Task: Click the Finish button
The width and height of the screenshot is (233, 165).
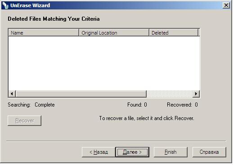Action: click(x=170, y=152)
